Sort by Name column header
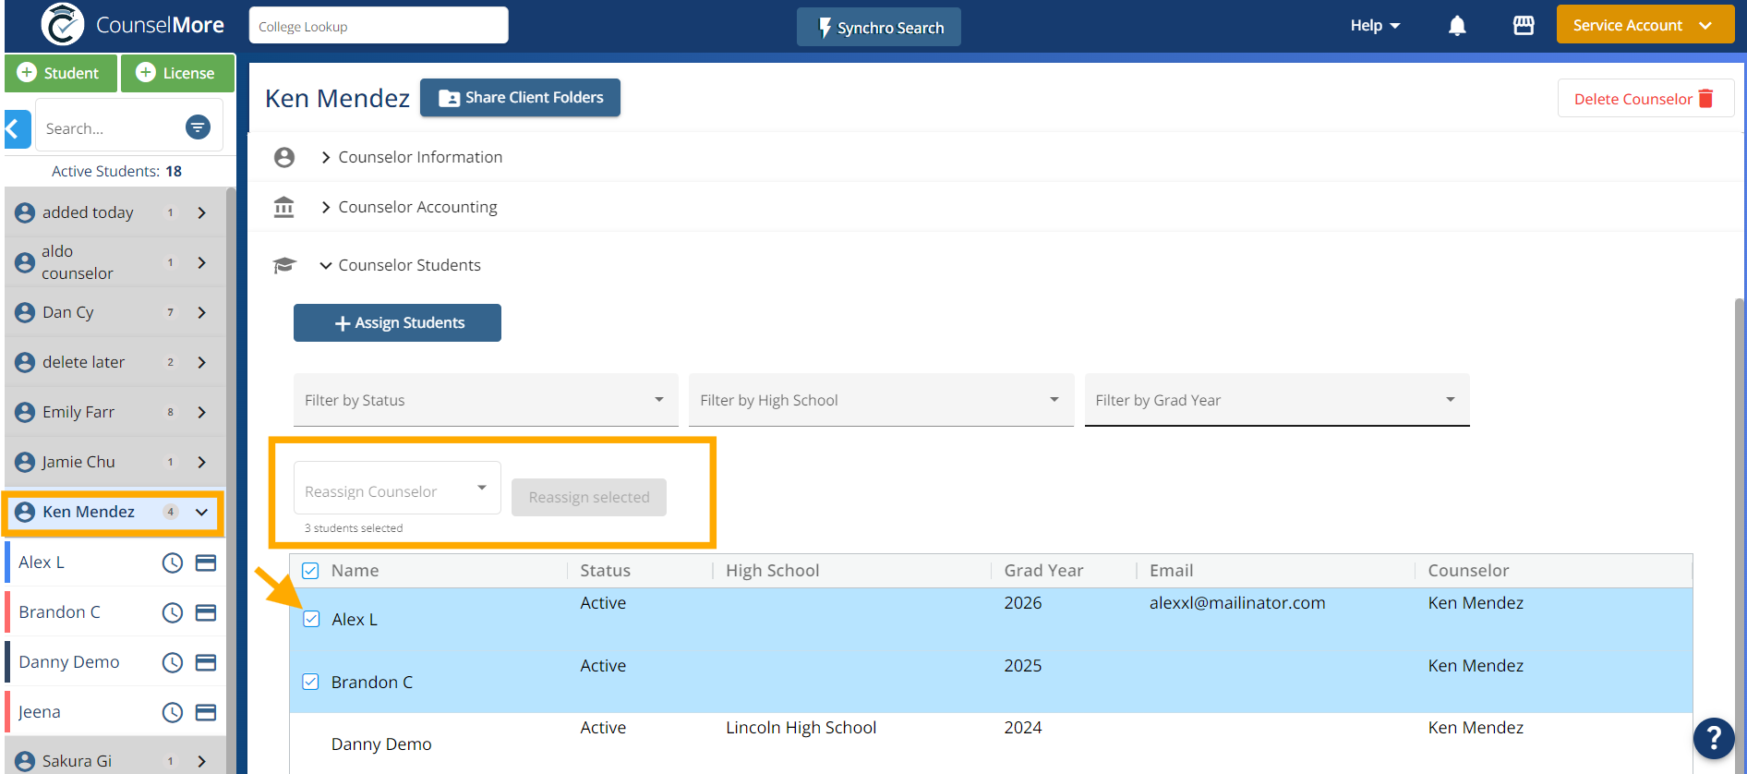This screenshot has height=774, width=1747. [x=355, y=571]
